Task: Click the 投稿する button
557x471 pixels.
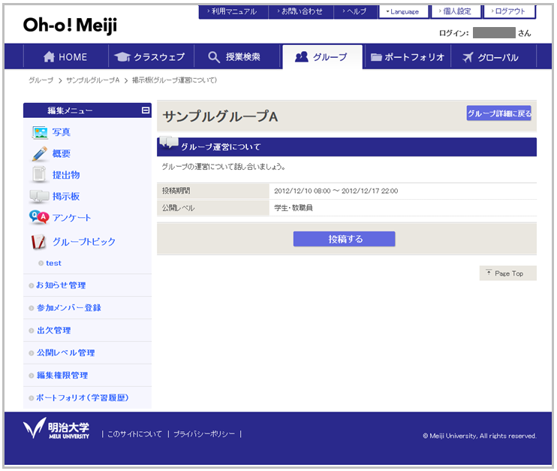Action: [x=344, y=239]
